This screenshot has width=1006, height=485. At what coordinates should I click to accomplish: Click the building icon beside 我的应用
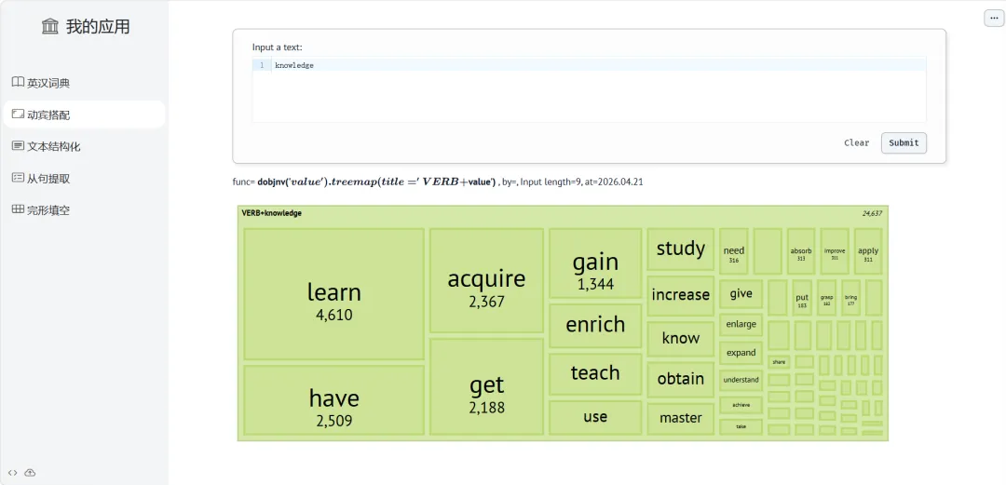(50, 27)
